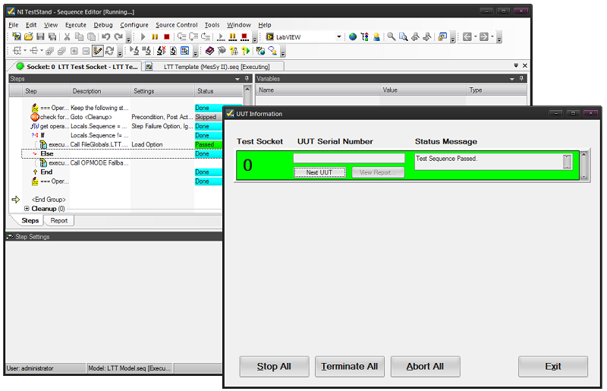Viewport: 607px width, 391px height.
Task: Click the Find in Files icon
Action: 404,36
